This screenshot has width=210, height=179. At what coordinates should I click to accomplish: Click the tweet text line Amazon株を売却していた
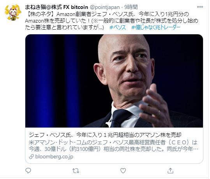[111, 21]
